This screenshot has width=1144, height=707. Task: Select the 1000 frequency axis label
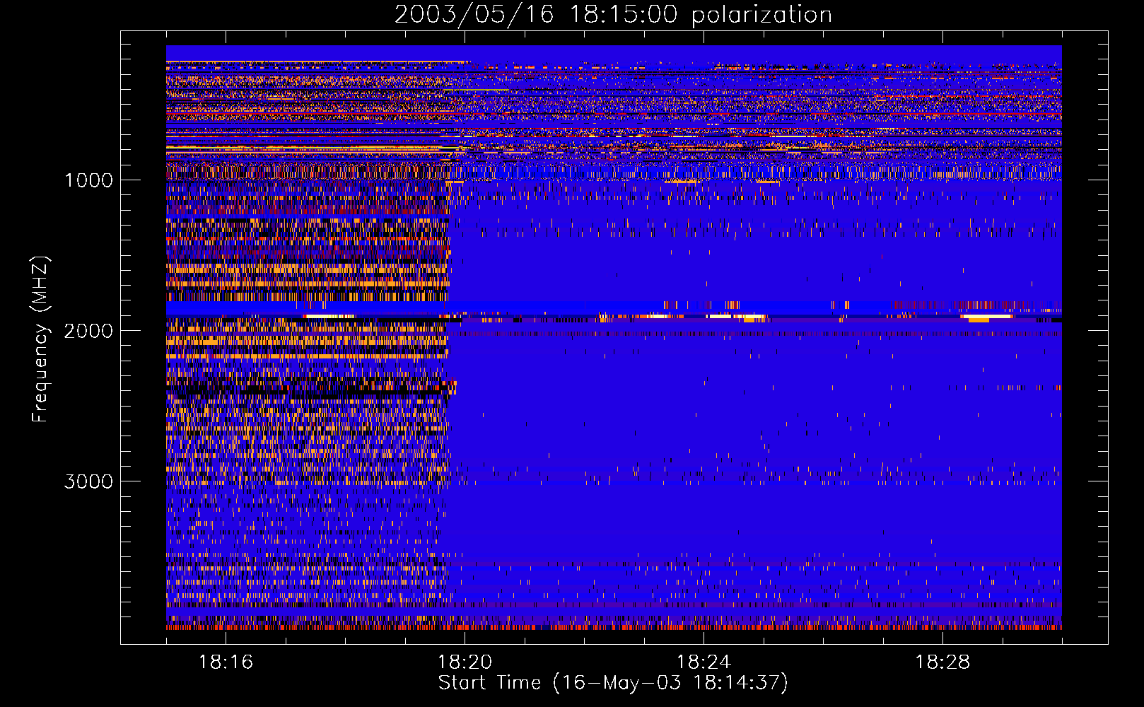tap(88, 180)
